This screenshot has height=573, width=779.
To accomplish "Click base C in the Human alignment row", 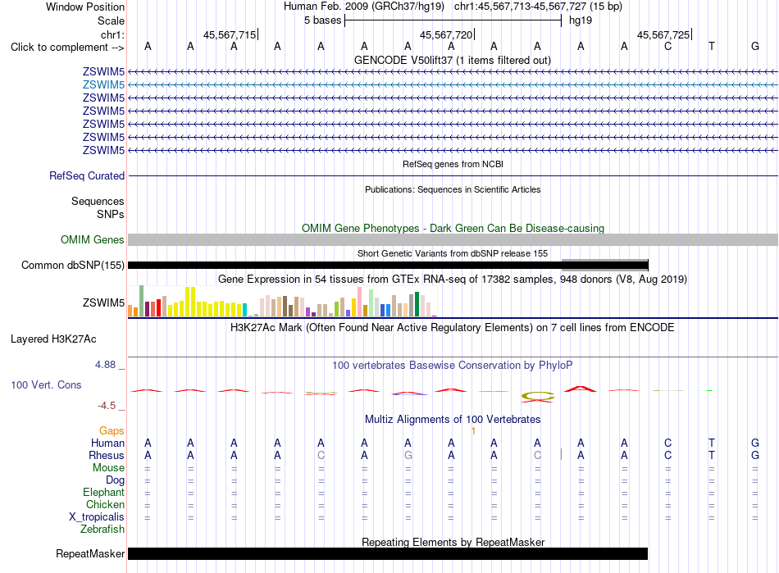I will tap(667, 443).
